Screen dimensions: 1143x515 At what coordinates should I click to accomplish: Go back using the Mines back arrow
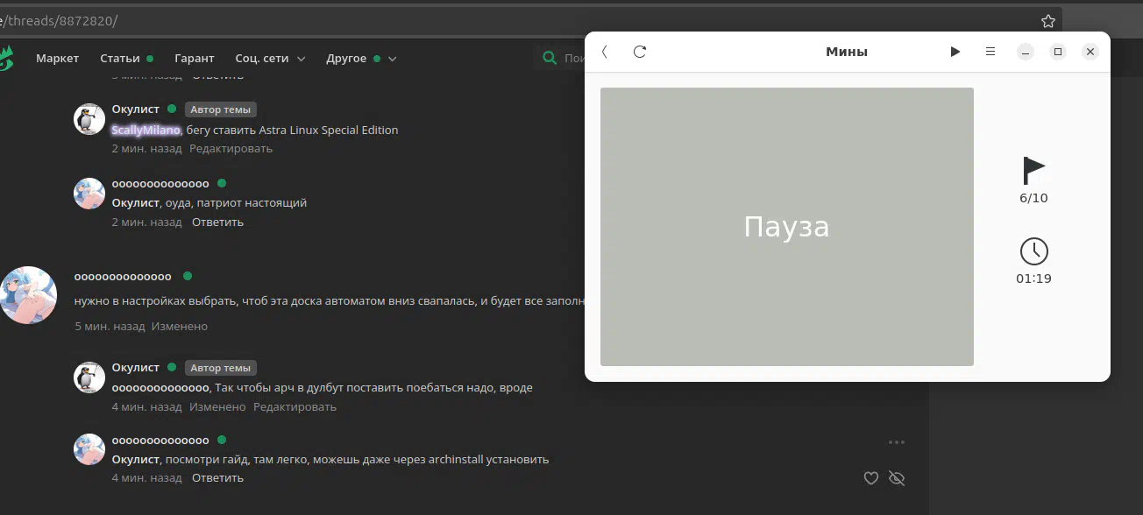pos(605,52)
